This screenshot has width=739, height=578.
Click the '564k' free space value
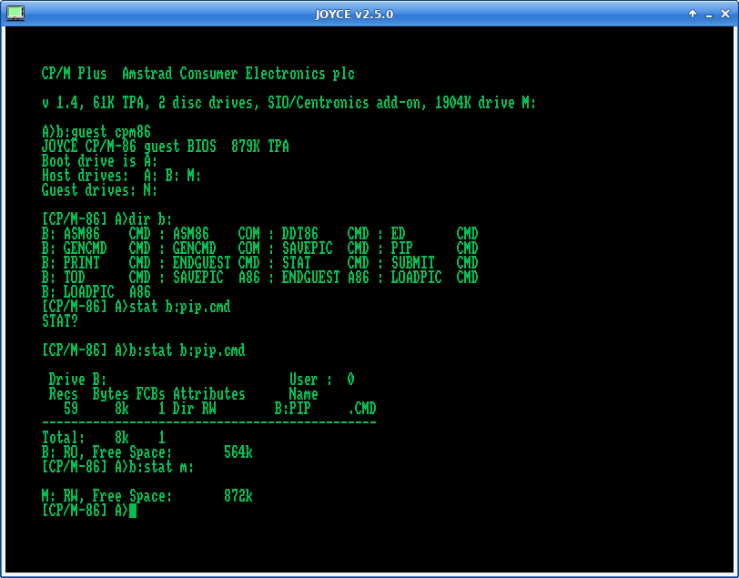click(x=238, y=452)
